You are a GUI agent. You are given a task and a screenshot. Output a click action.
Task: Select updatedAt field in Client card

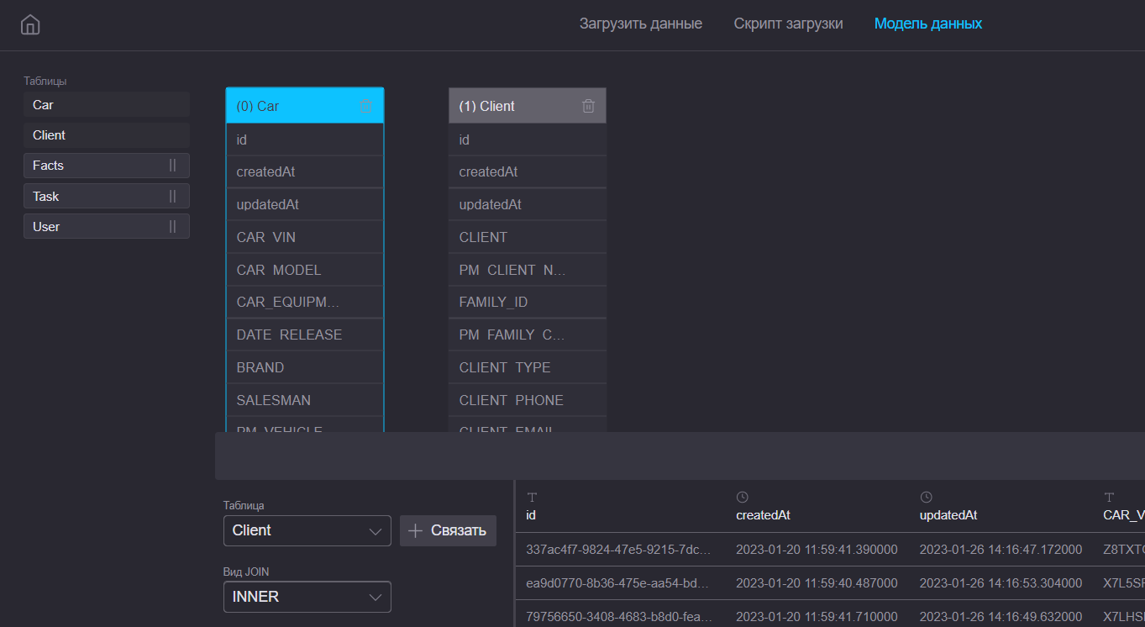tap(528, 204)
